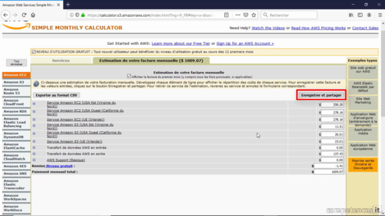Click Tout réinitialiser button

(16, 62)
